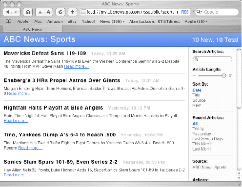The width and height of the screenshot is (242, 187).
Task: Click the feed address URL field
Action: click(135, 12)
